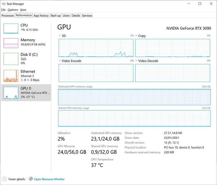The width and height of the screenshot is (217, 185).
Task: Select the Performance tab
Action: point(24,15)
